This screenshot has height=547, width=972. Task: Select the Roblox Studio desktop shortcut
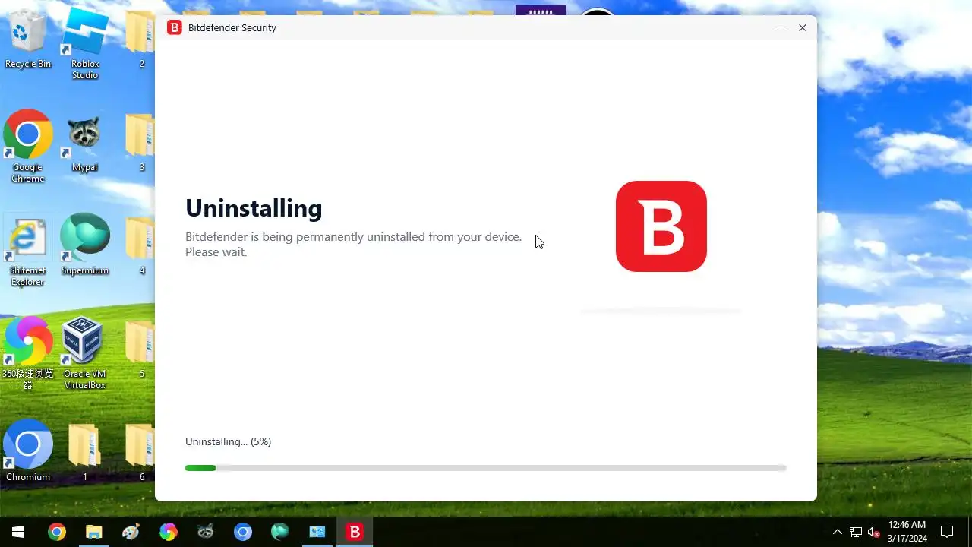85,44
